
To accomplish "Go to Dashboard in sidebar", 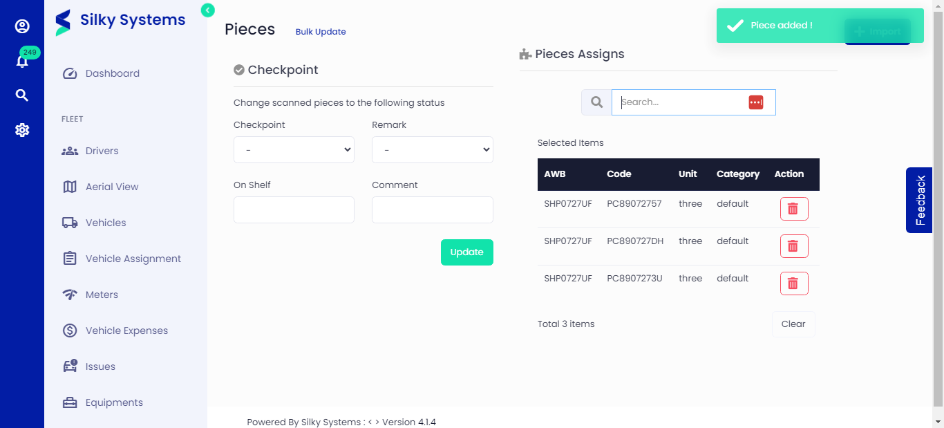I will coord(112,73).
